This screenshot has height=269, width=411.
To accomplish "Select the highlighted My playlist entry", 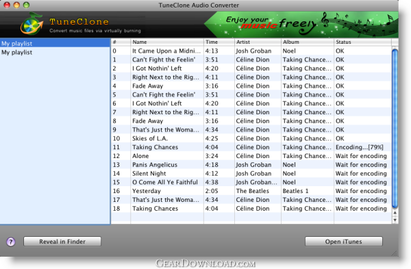I will point(55,43).
